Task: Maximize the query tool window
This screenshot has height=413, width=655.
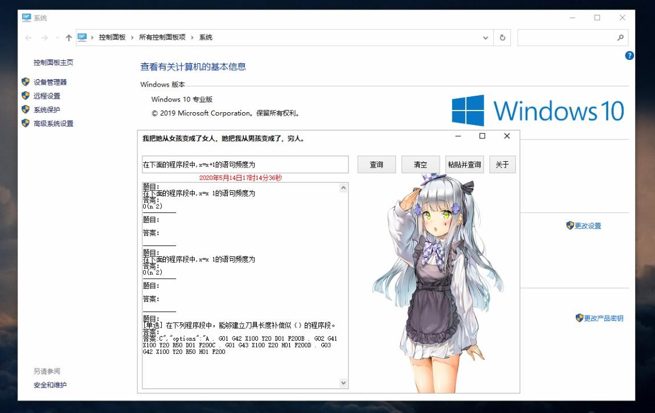Action: pos(482,136)
